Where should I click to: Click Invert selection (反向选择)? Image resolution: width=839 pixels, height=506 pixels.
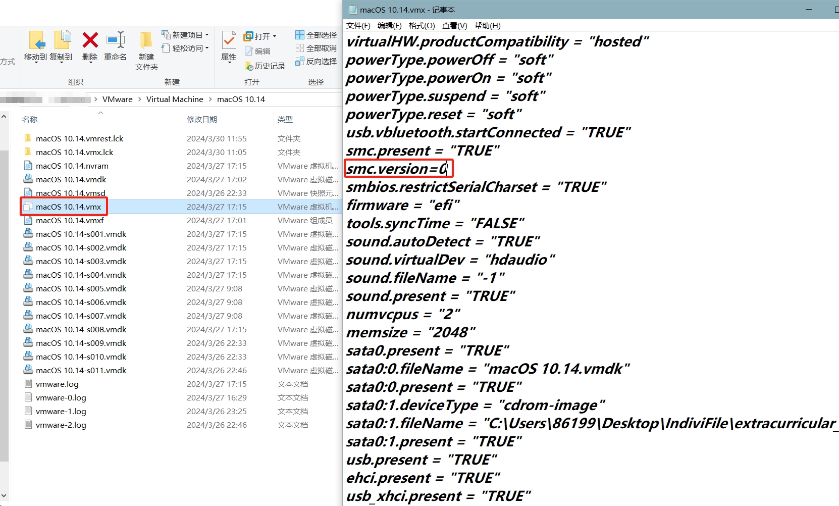pos(316,61)
